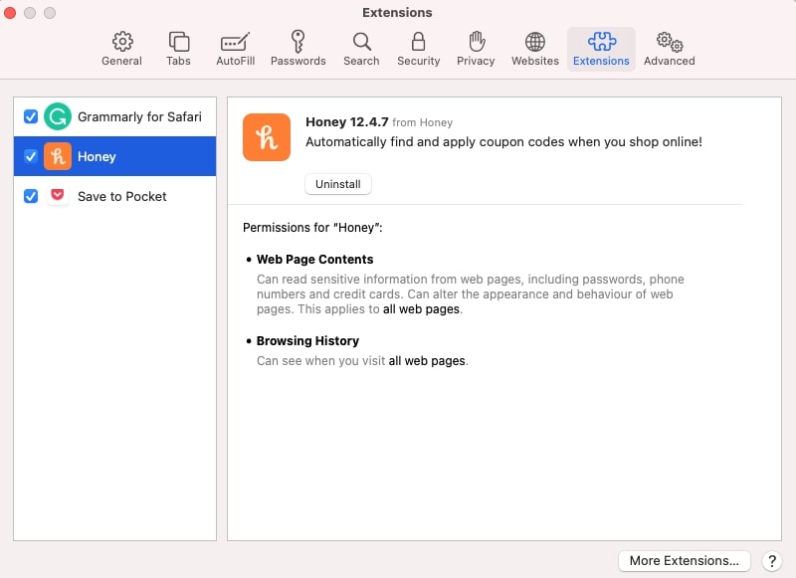Click the Permissions for "Honey" heading

(x=312, y=228)
